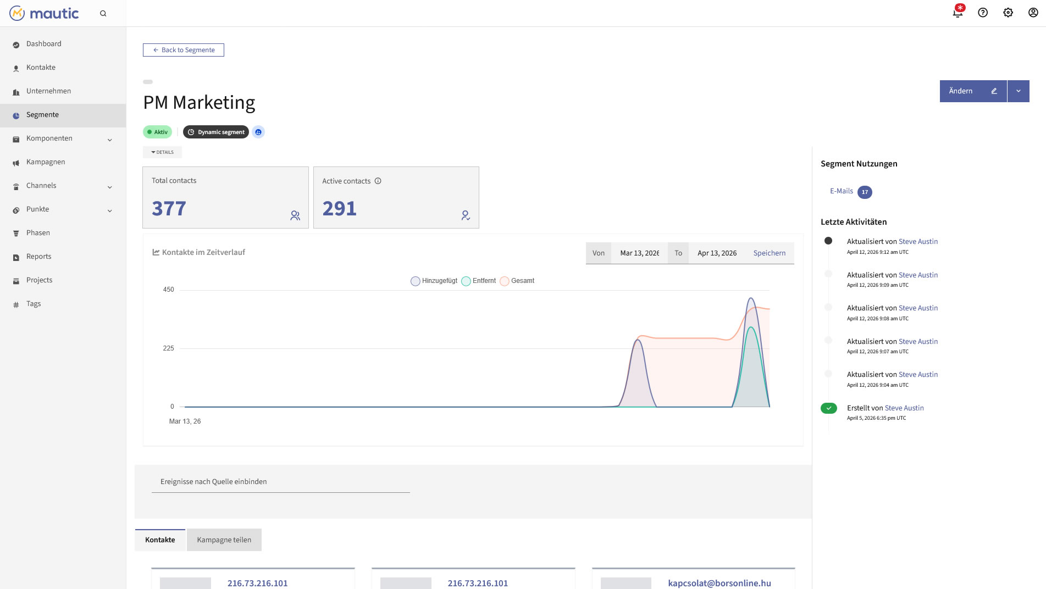This screenshot has width=1046, height=589.
Task: Expand the Channels sidebar submenu
Action: 109,187
